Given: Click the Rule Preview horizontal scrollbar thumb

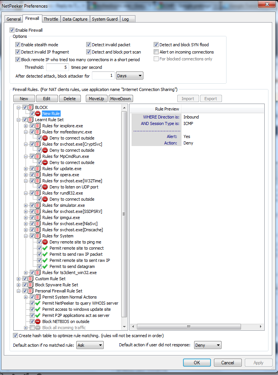Looking at the screenshot, I should (x=189, y=326).
